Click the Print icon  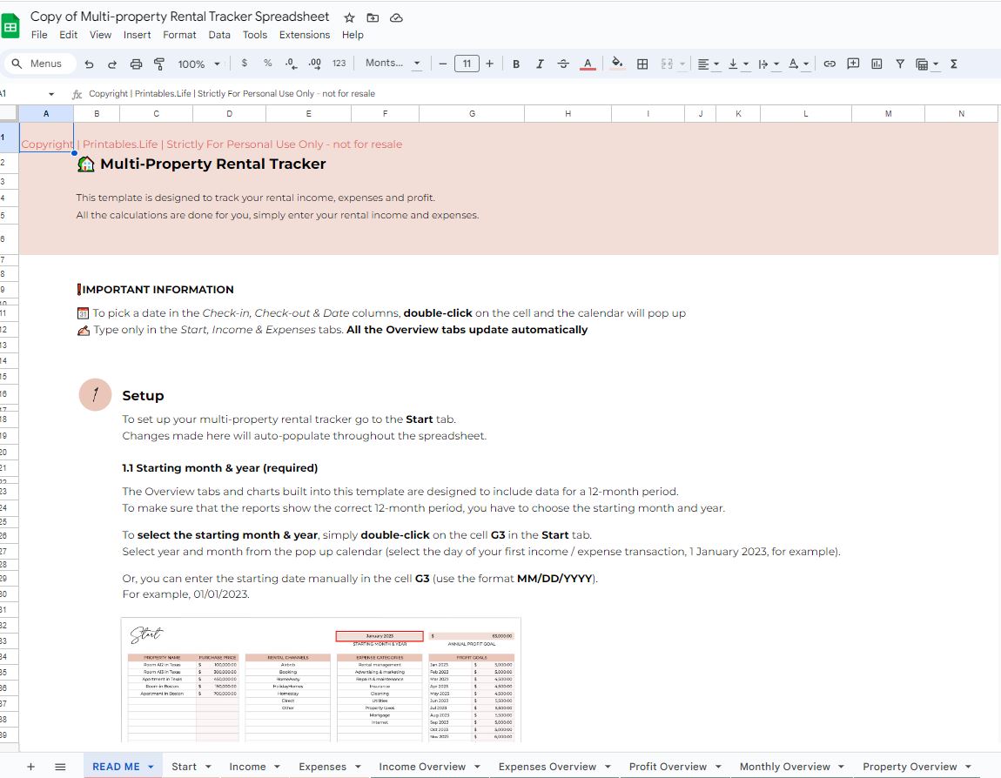click(136, 64)
